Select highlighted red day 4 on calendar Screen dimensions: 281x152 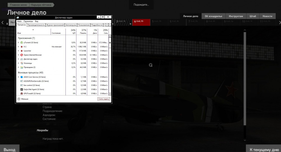coord(141,22)
